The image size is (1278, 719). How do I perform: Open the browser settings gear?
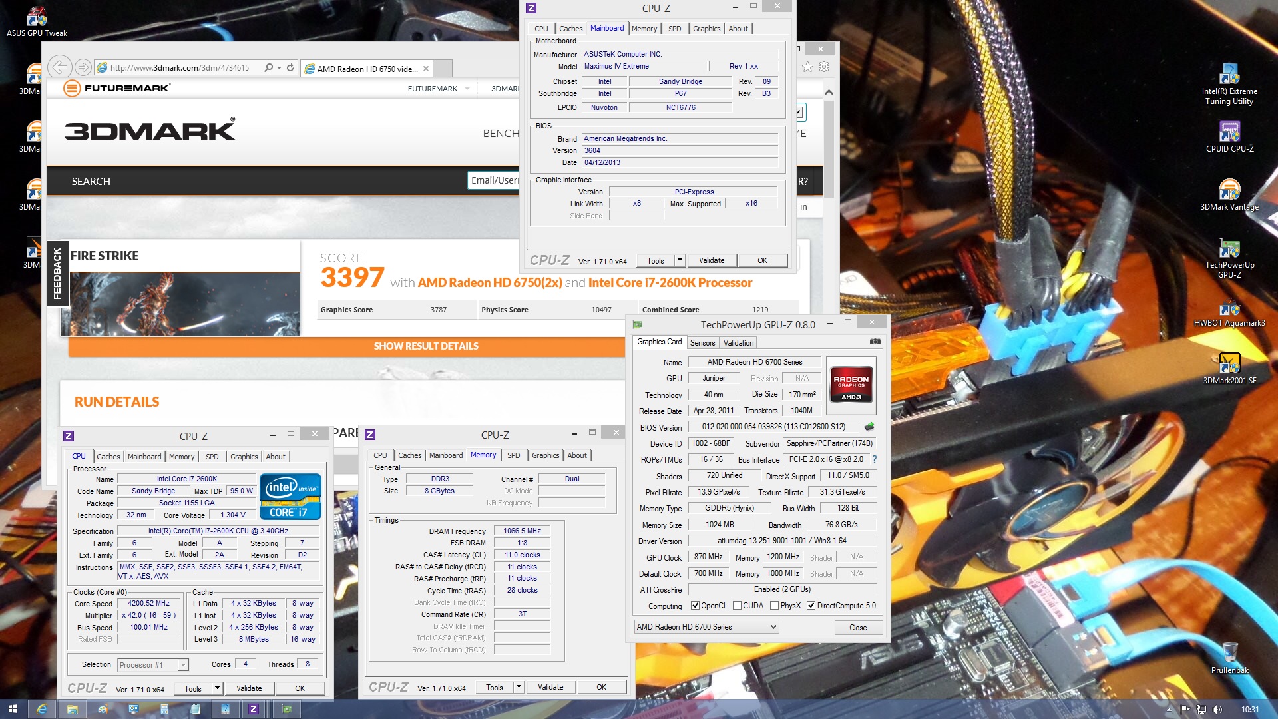tap(824, 67)
